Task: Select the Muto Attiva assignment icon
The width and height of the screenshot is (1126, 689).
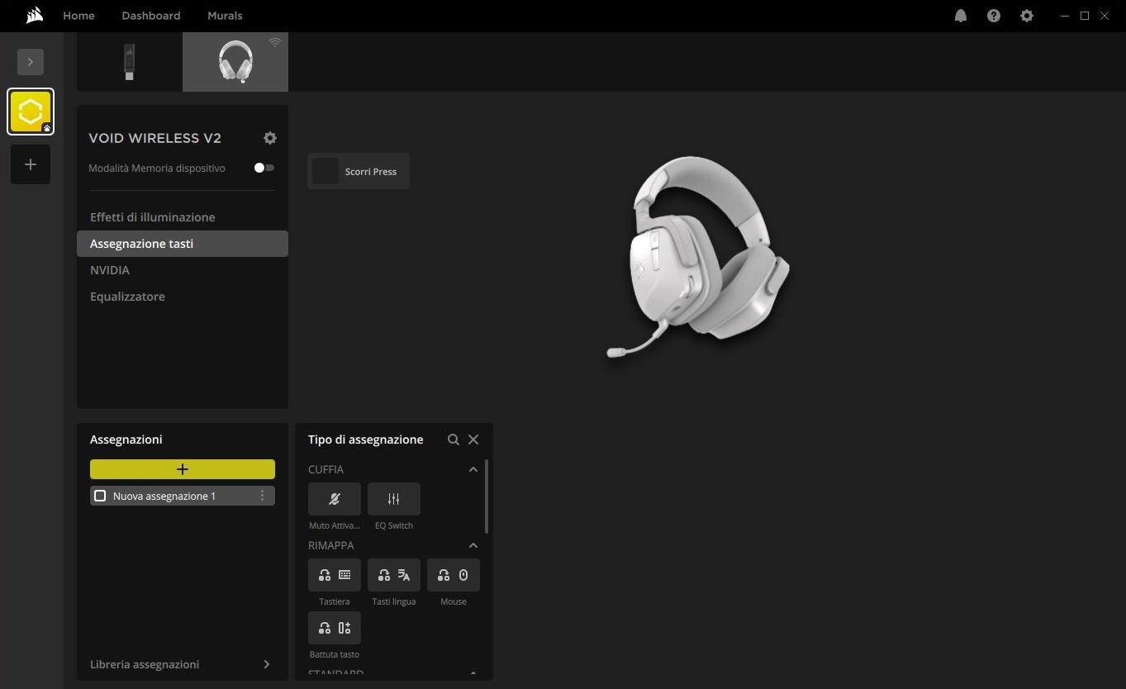Action: point(334,499)
